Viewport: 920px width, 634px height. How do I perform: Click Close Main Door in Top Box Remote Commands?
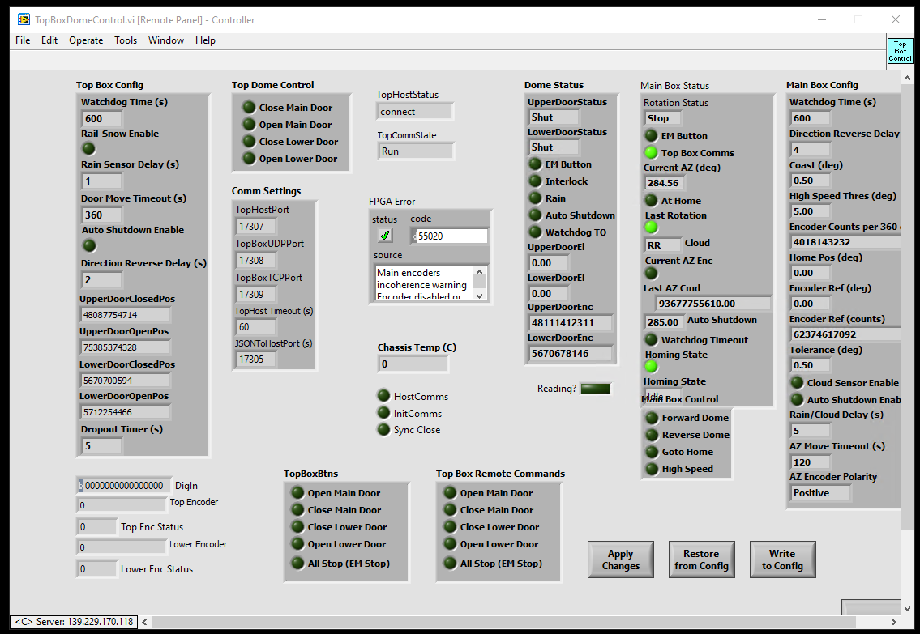[x=450, y=510]
